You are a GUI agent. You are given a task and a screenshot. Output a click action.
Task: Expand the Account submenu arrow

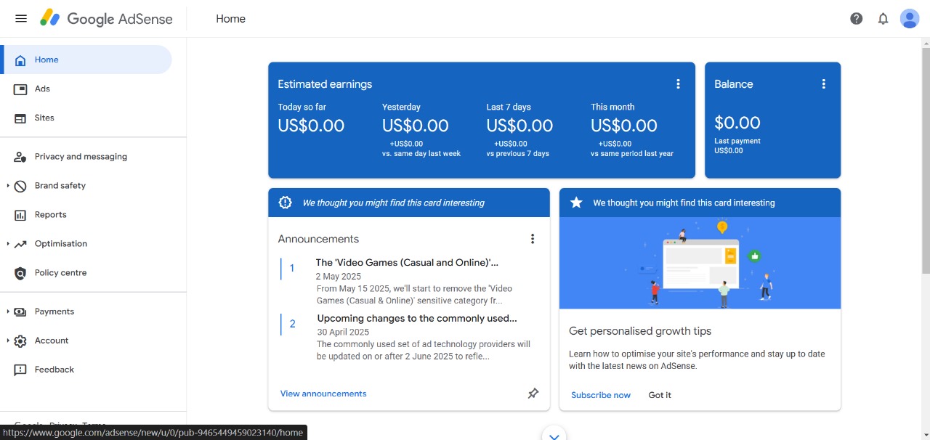(8, 341)
